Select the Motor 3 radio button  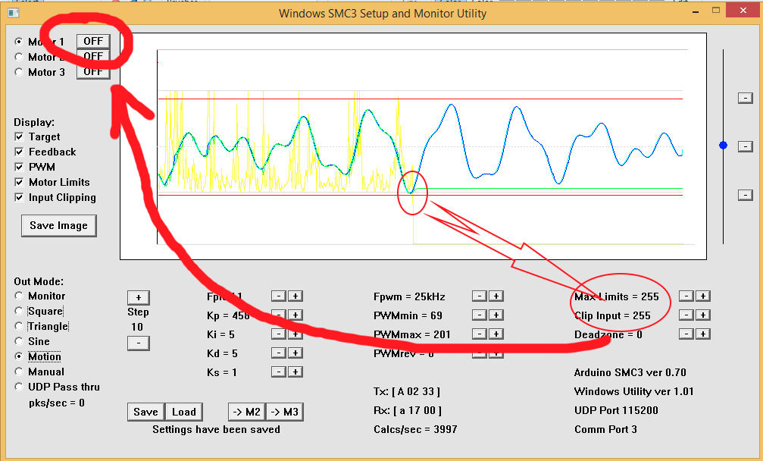click(18, 72)
